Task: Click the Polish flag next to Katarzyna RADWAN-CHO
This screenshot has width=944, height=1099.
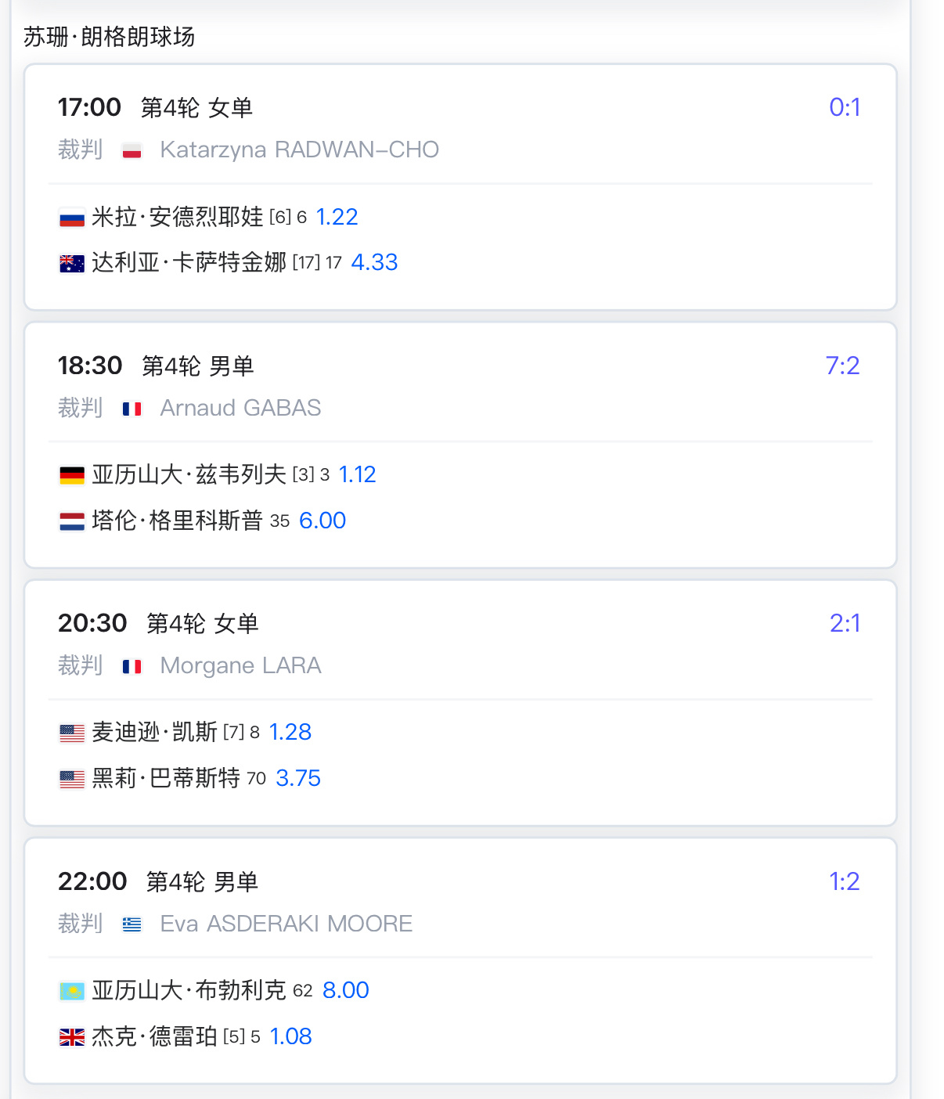Action: pos(132,150)
